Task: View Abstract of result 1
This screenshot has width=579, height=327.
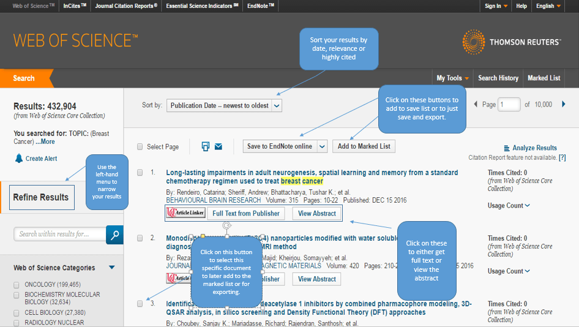Action: pyautogui.click(x=317, y=213)
